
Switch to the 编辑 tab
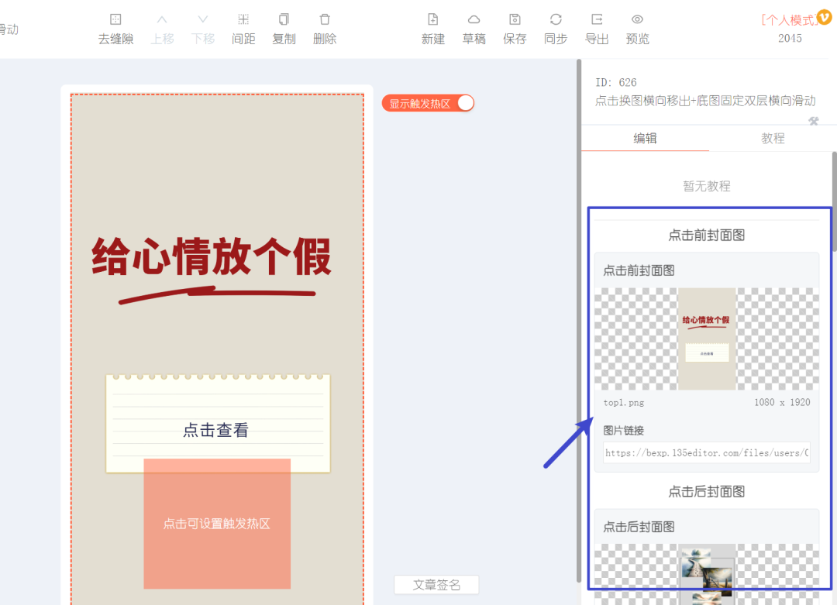(645, 139)
